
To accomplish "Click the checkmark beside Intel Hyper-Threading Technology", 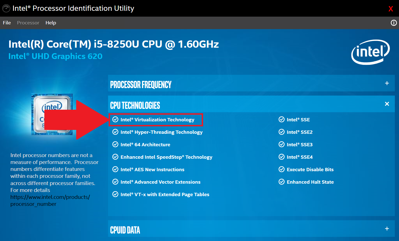I will tap(115, 132).
